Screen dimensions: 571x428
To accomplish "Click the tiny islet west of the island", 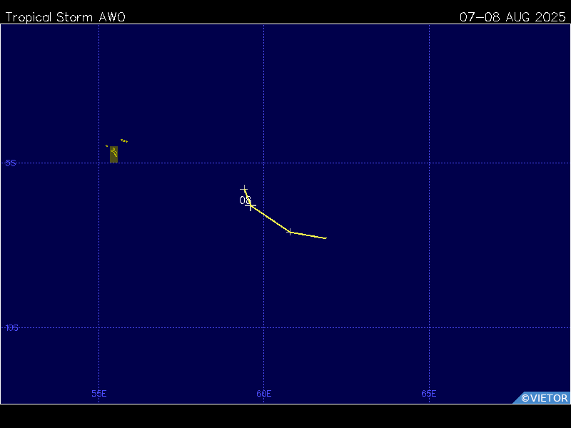I will (107, 146).
